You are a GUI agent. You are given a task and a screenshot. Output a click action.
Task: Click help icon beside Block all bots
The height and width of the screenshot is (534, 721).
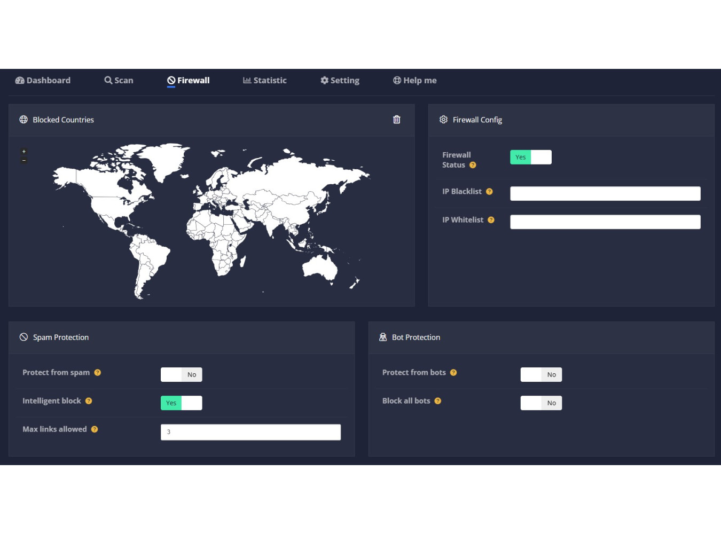(x=437, y=401)
